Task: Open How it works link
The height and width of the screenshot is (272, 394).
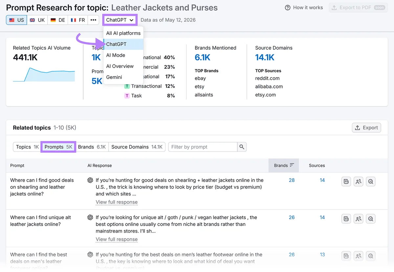Action: click(304, 8)
